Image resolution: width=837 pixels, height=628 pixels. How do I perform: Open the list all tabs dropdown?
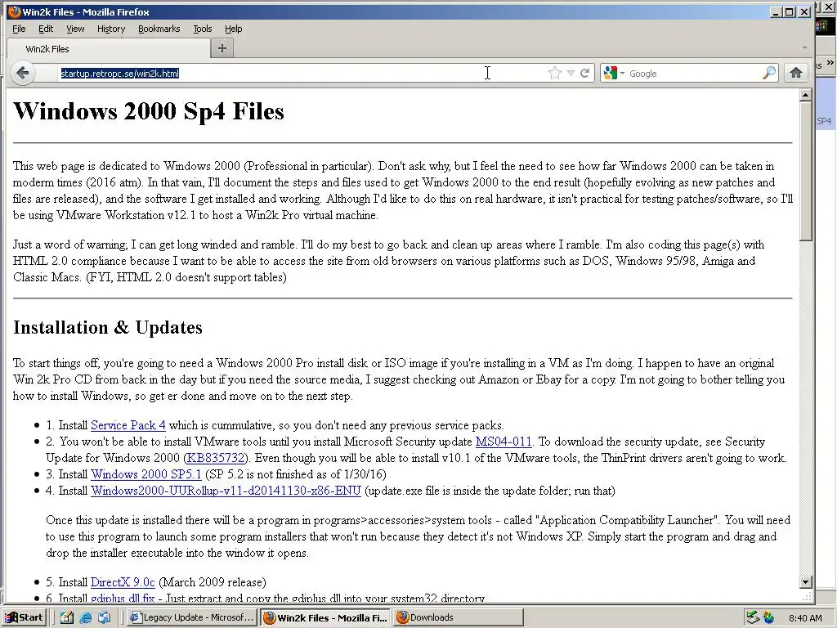pos(804,47)
